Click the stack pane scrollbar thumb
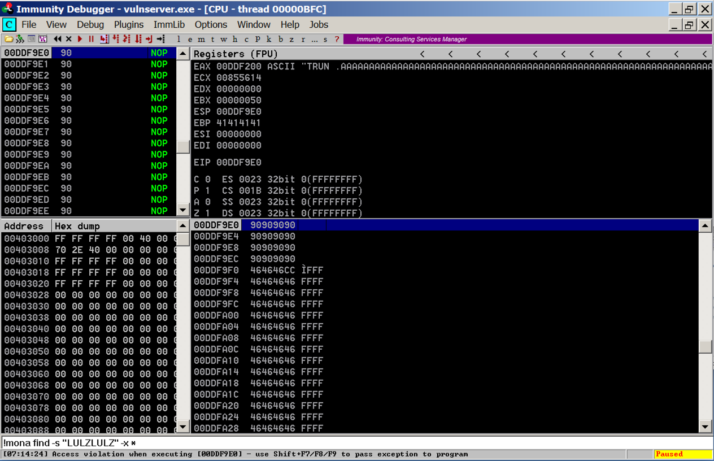Viewport: 714px width, 461px height. (x=705, y=347)
